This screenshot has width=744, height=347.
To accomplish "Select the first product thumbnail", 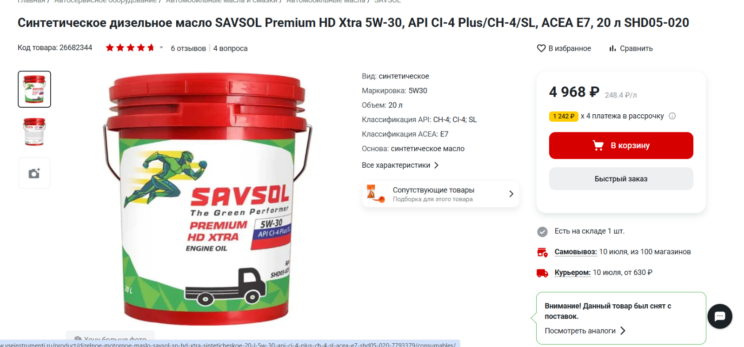I will click(x=34, y=89).
